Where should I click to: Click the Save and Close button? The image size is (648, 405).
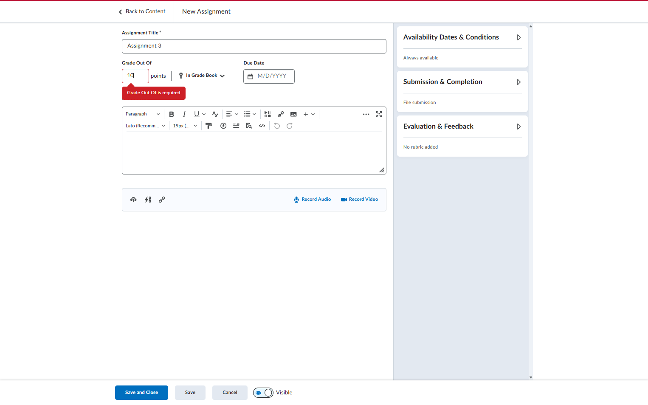tap(141, 393)
